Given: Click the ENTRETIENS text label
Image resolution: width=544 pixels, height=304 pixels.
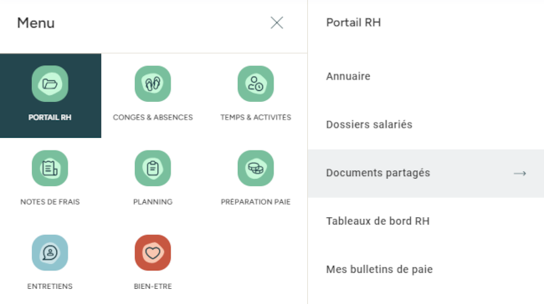Looking at the screenshot, I should [x=50, y=286].
